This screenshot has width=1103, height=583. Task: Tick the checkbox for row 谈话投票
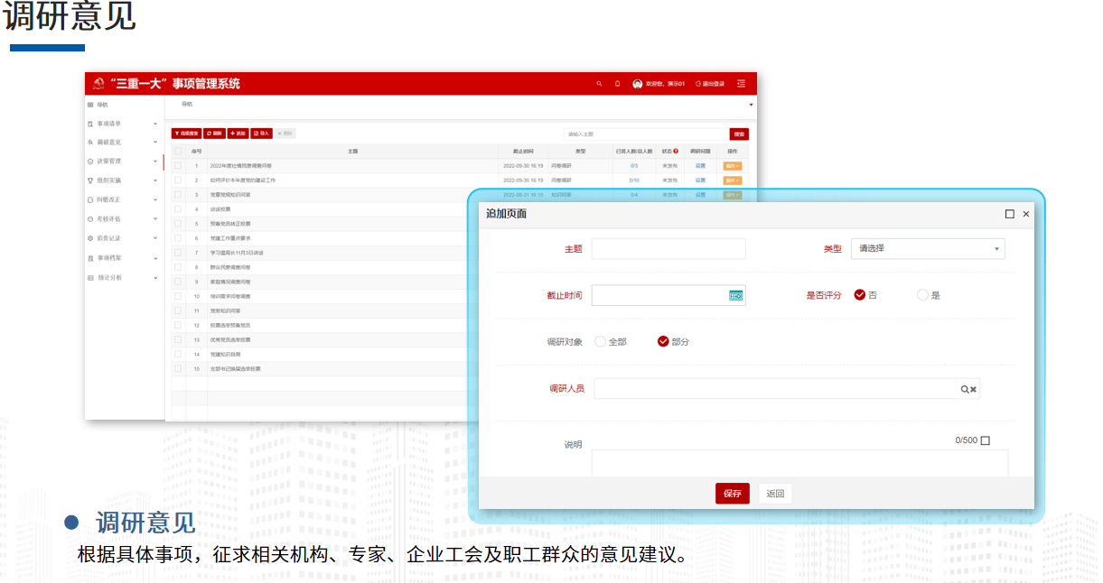tap(178, 208)
